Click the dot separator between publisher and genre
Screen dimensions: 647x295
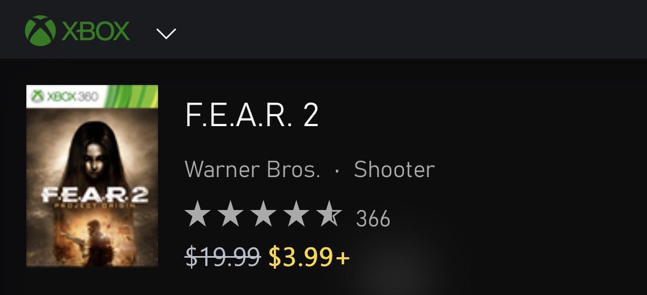tap(337, 171)
